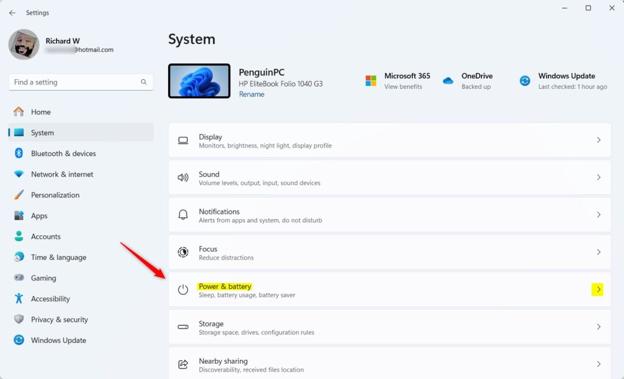Screen dimensions: 624x379
Task: Click HP EliteBook Folio 1040 G3 text
Action: (x=280, y=84)
